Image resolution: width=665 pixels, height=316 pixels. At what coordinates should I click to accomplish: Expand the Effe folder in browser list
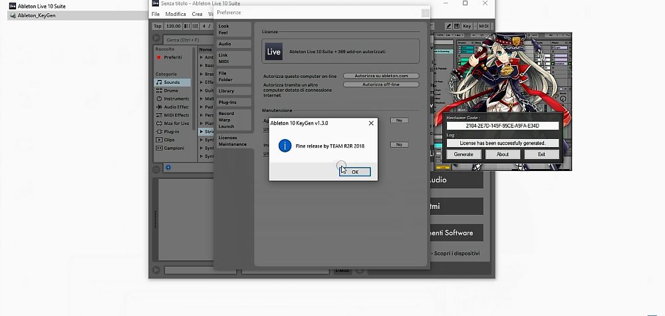point(201,82)
